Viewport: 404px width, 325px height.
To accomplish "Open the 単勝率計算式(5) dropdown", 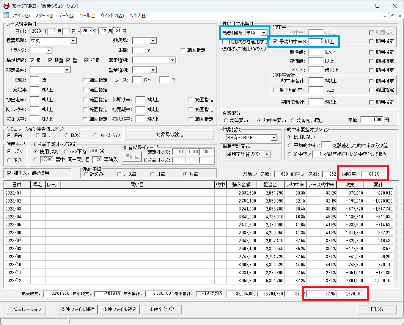I will (x=267, y=154).
